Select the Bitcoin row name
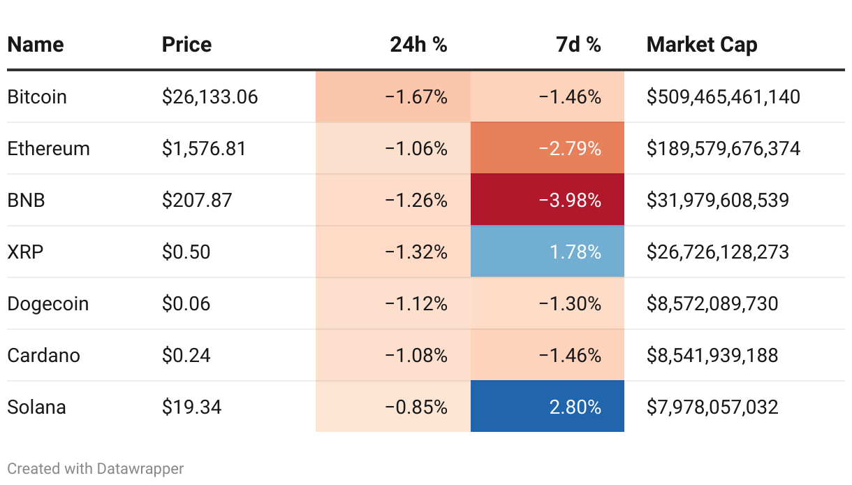 click(x=37, y=96)
